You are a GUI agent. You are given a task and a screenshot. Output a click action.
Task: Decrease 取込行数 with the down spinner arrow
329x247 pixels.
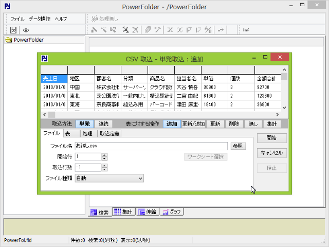pyautogui.click(x=104, y=169)
